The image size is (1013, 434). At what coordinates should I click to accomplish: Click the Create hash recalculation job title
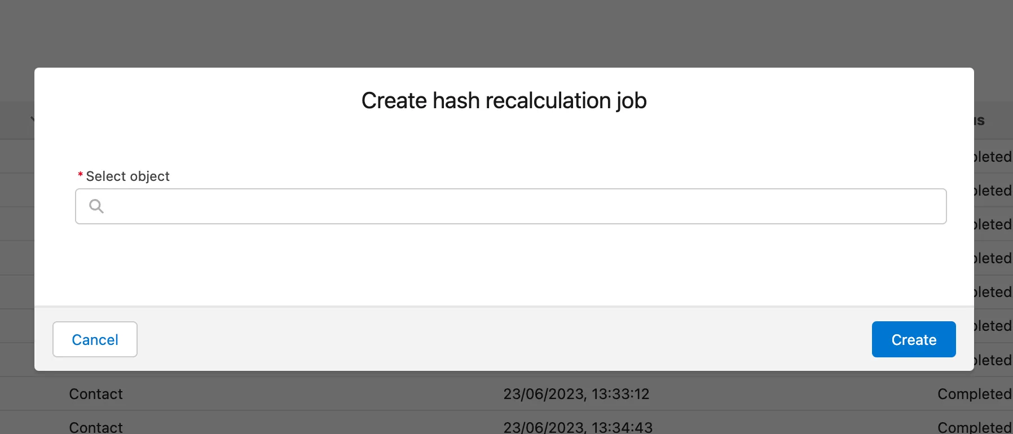pos(504,101)
